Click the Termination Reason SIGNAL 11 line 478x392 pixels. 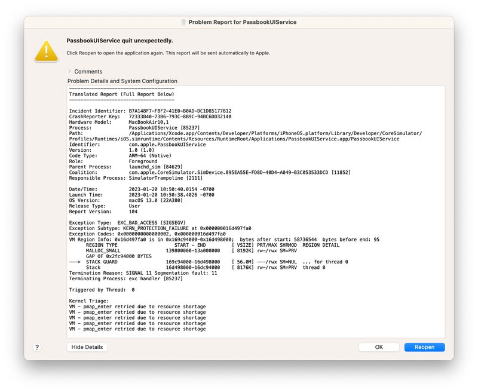143,273
